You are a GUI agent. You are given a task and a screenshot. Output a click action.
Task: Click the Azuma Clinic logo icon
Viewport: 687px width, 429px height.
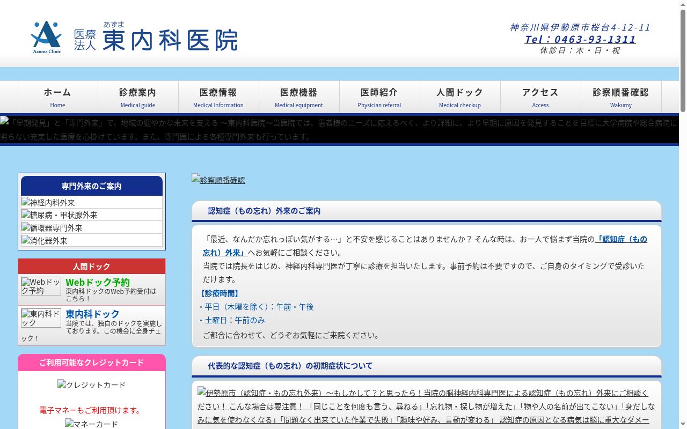pyautogui.click(x=46, y=36)
